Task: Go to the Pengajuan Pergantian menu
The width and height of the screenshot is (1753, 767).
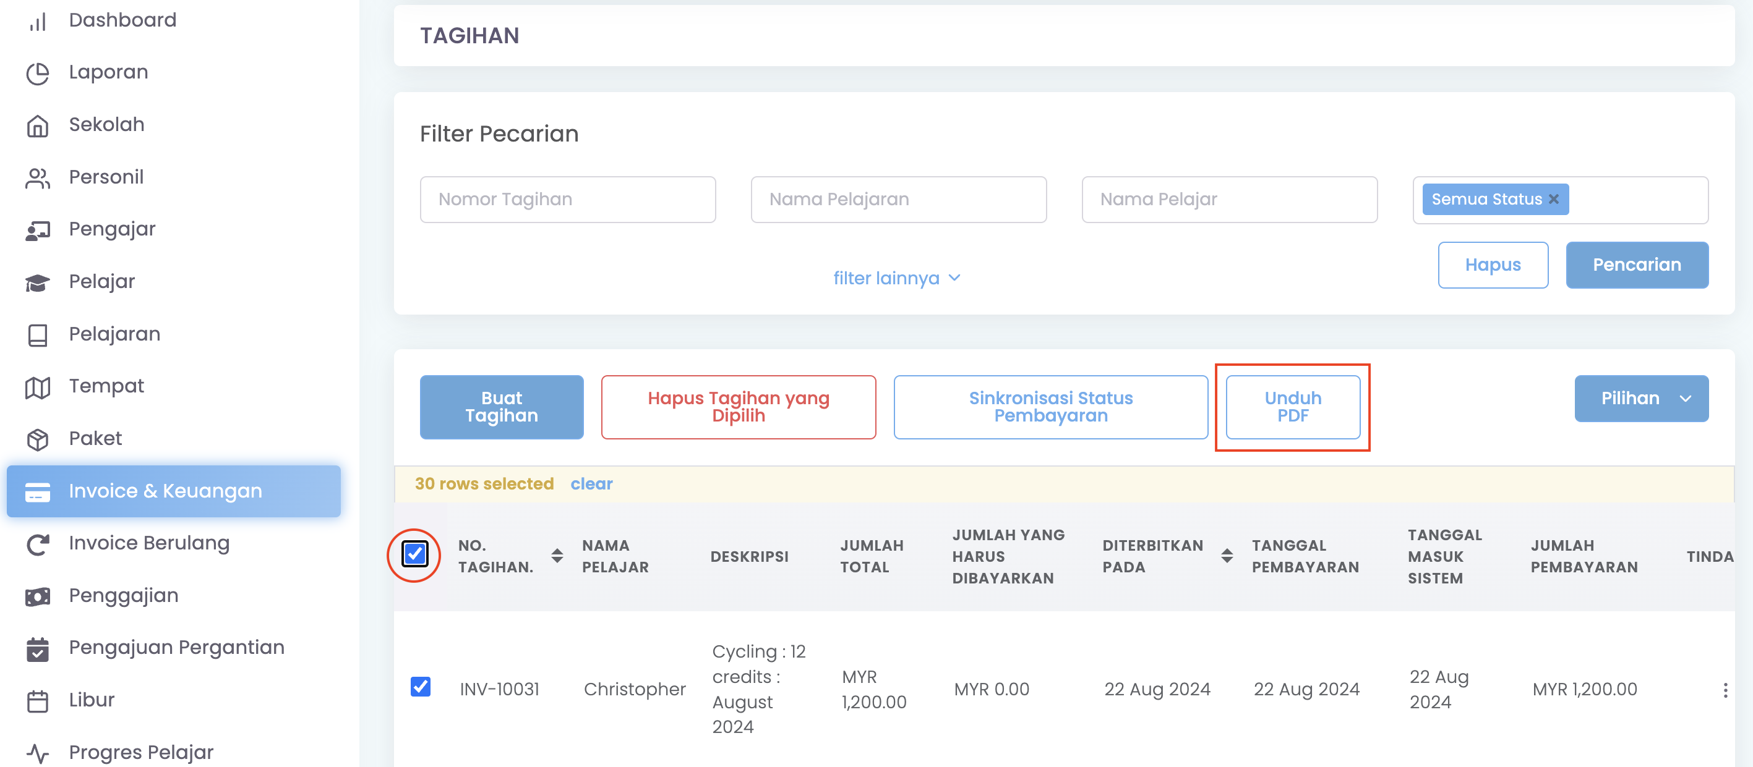Action: 176,647
